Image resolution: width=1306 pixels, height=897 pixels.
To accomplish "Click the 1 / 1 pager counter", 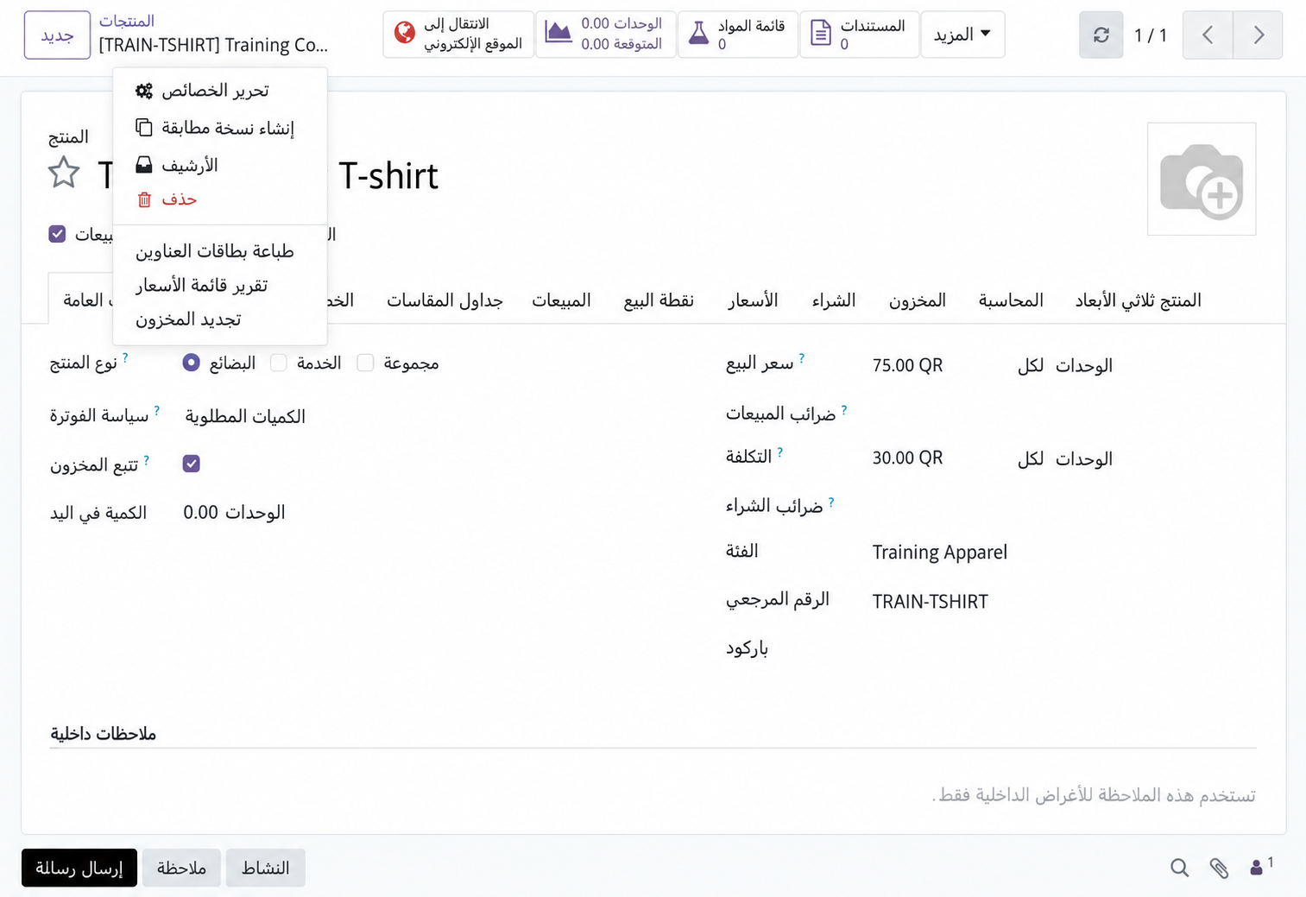I will [1151, 35].
